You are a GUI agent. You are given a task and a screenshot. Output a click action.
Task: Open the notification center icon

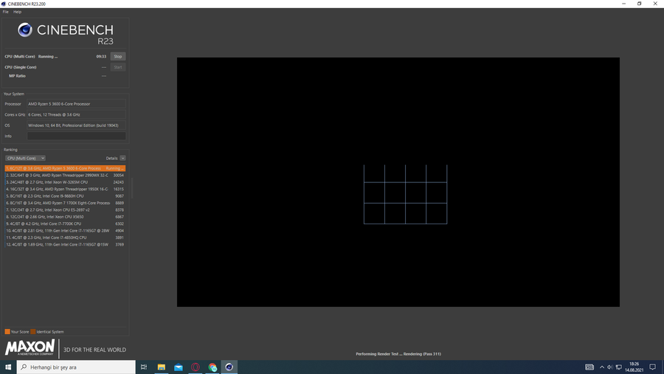[x=653, y=367]
